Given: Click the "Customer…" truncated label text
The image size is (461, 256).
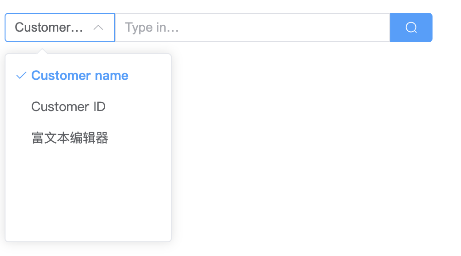Looking at the screenshot, I should [49, 28].
